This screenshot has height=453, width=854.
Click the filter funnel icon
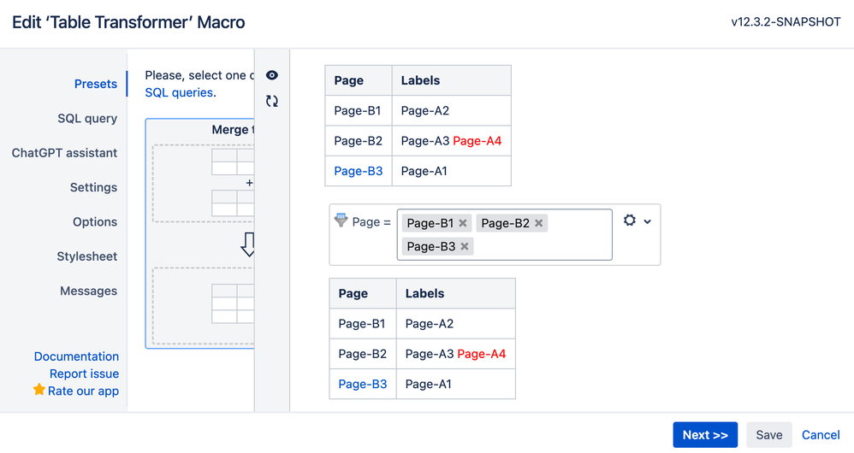click(341, 221)
